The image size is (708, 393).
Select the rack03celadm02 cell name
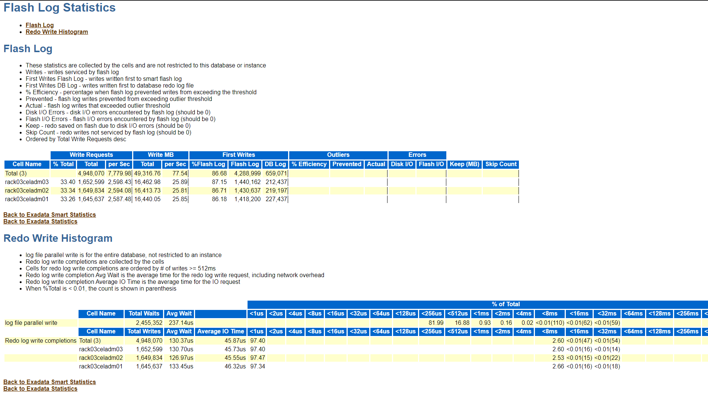(26, 190)
